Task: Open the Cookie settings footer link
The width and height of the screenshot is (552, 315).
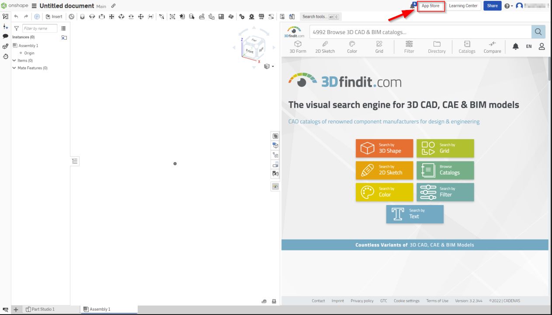Action: (406, 301)
